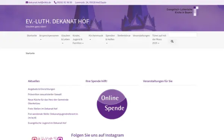This screenshot has width=224, height=140.
Task: Click the Aktuelles section heading
Action: pos(34,81)
